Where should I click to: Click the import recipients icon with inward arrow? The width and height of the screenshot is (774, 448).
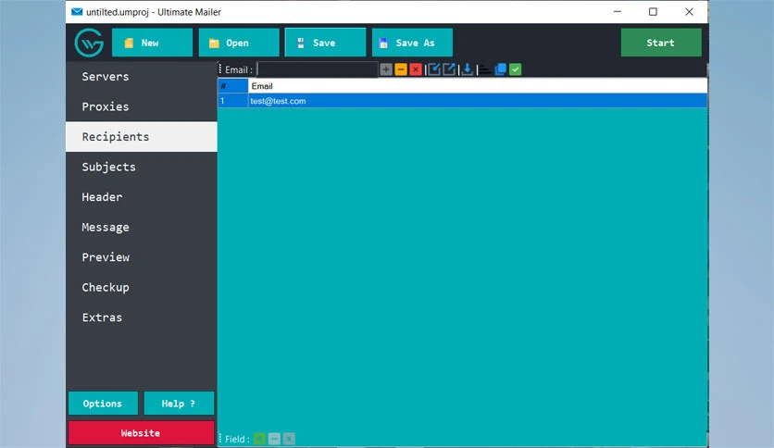pos(434,69)
